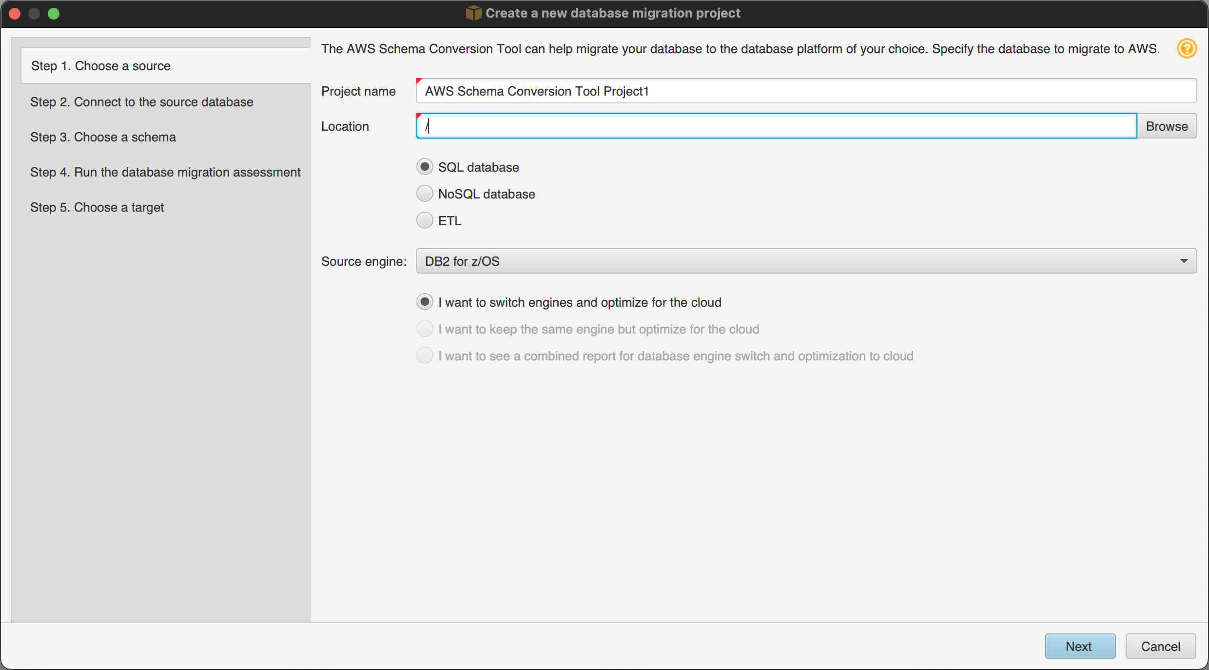Click the green maximize window button

54,13
